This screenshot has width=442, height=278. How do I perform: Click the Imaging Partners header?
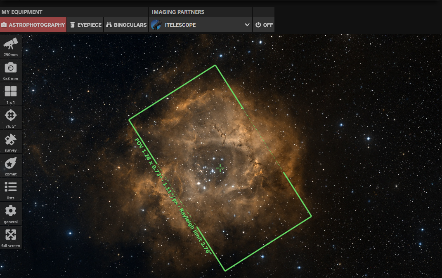178,12
